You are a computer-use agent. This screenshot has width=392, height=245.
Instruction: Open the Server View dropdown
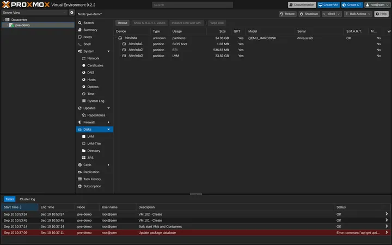point(34,13)
